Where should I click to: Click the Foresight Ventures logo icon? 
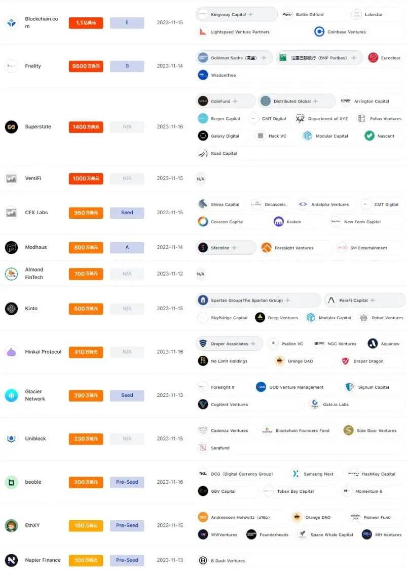point(267,248)
